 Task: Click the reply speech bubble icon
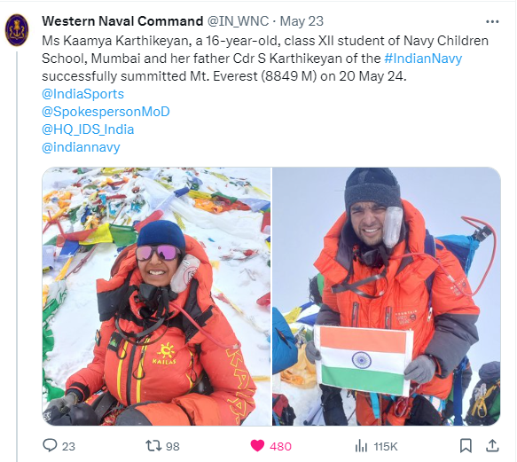pos(51,445)
